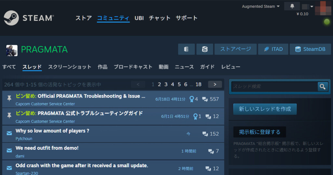Open the ストア menu
333x175 pixels.
tap(84, 18)
